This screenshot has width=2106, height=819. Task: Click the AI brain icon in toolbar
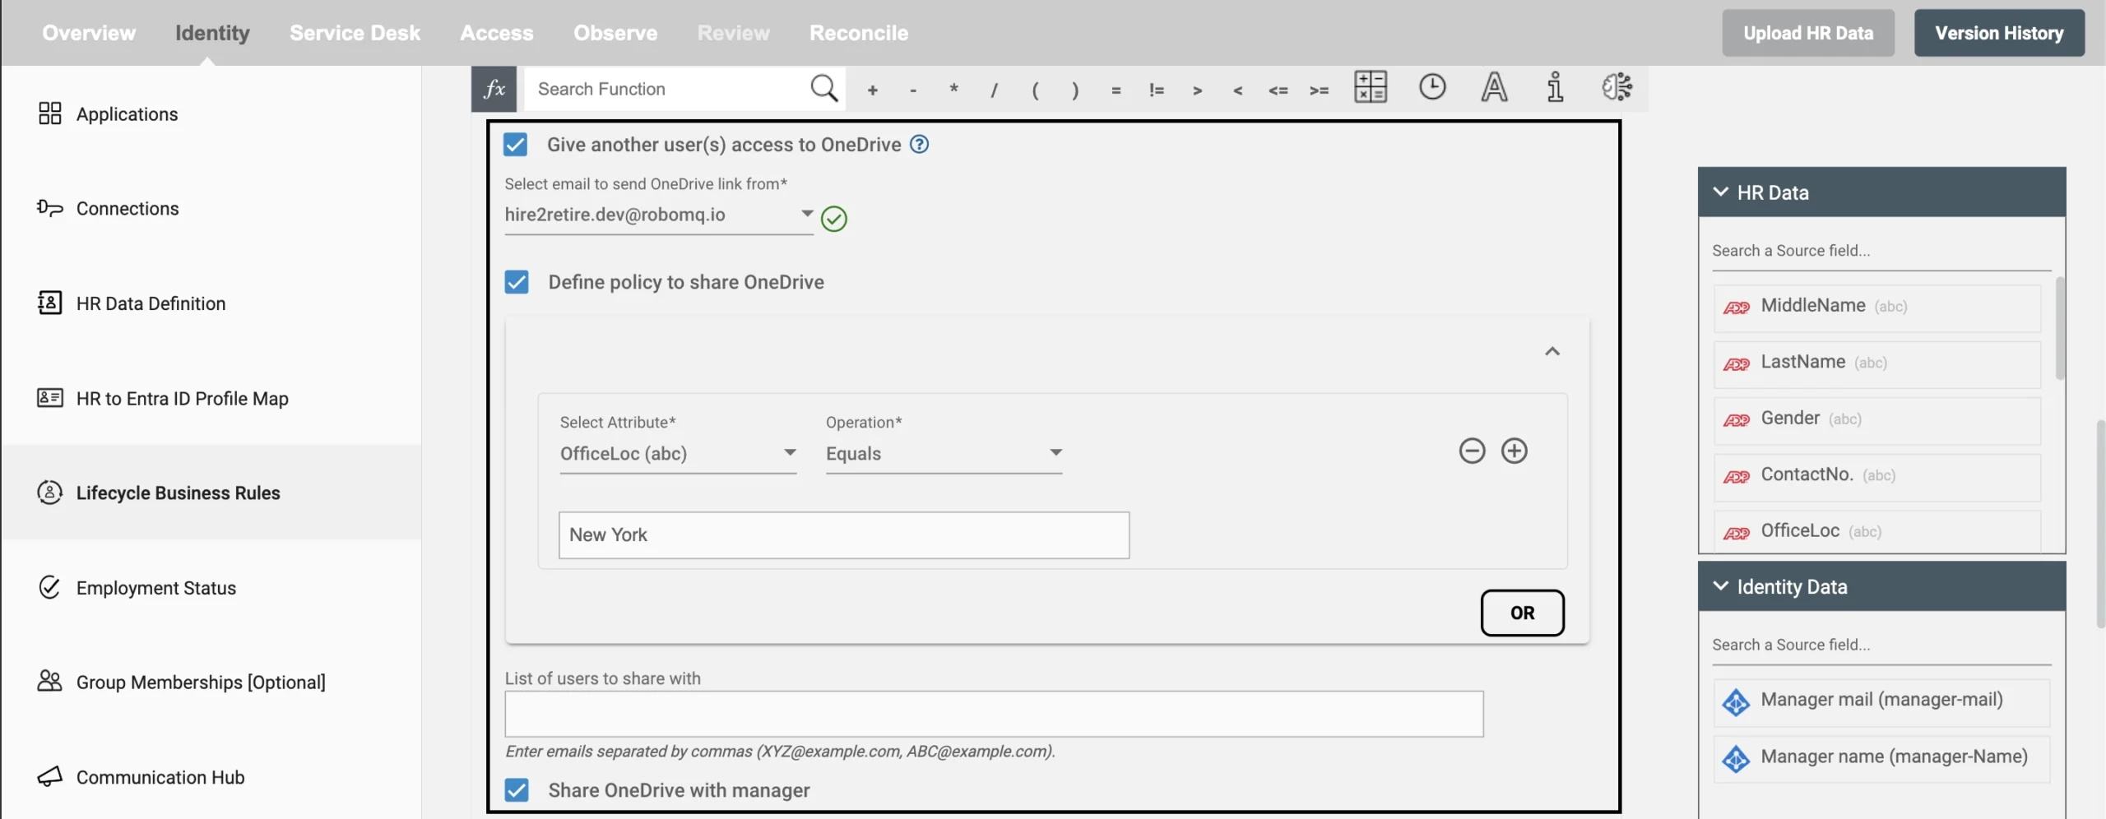point(1616,86)
